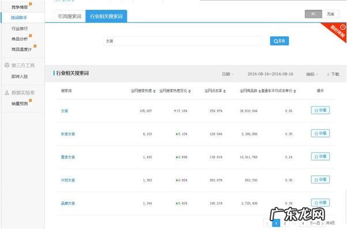Favorite the 外贸女装 keyword row
The image size is (347, 231).
pos(320,180)
